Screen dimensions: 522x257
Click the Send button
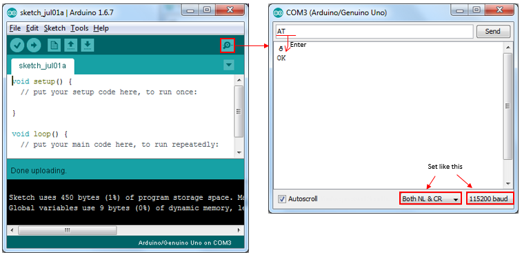click(x=493, y=31)
